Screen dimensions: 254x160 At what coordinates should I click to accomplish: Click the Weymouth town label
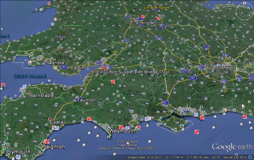pyautogui.click(x=122, y=131)
